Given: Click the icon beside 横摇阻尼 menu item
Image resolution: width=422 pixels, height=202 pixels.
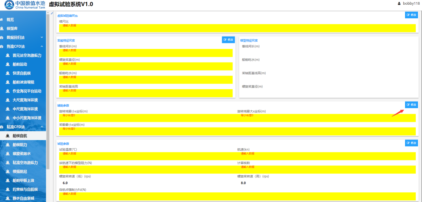Looking at the screenshot, I should click(x=8, y=172).
